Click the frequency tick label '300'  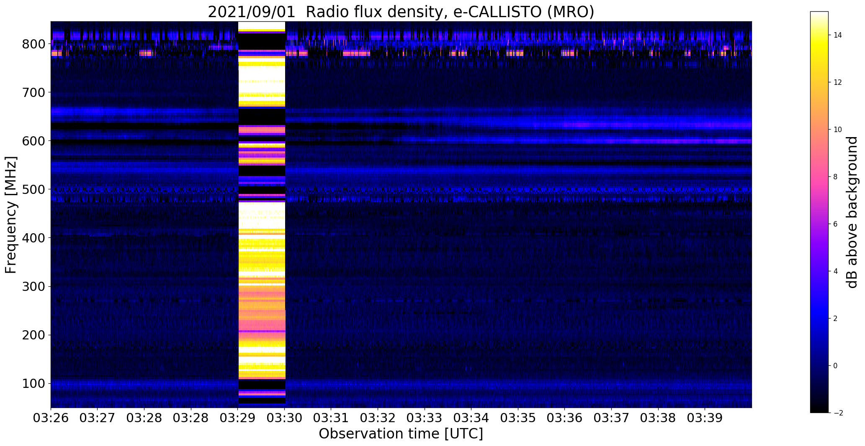34,287
